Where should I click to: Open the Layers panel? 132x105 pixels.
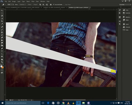(x=127, y=24)
